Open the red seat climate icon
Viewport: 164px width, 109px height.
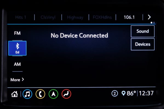[x=67, y=94]
